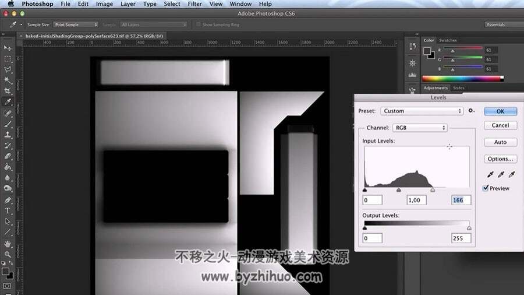Switch to the Swatches tab

pos(448,40)
